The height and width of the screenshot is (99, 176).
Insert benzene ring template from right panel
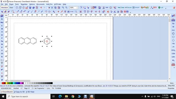pos(173,34)
